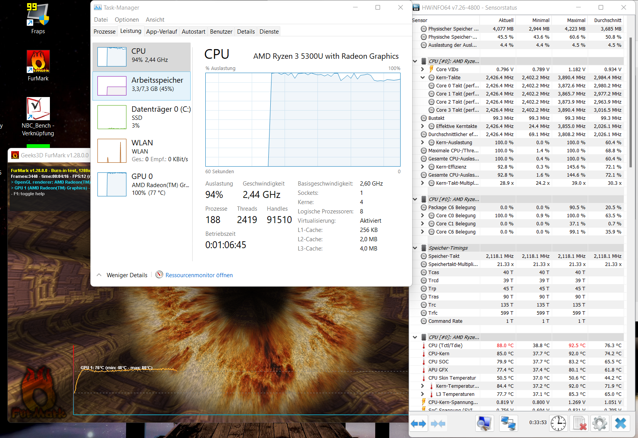Expand the Core C0 Belegung row
638x438 pixels.
coord(423,215)
